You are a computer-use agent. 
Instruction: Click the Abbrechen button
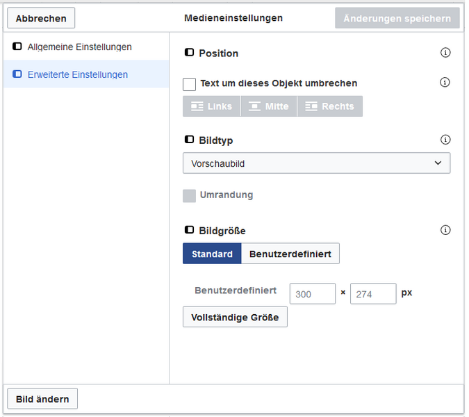(x=41, y=18)
